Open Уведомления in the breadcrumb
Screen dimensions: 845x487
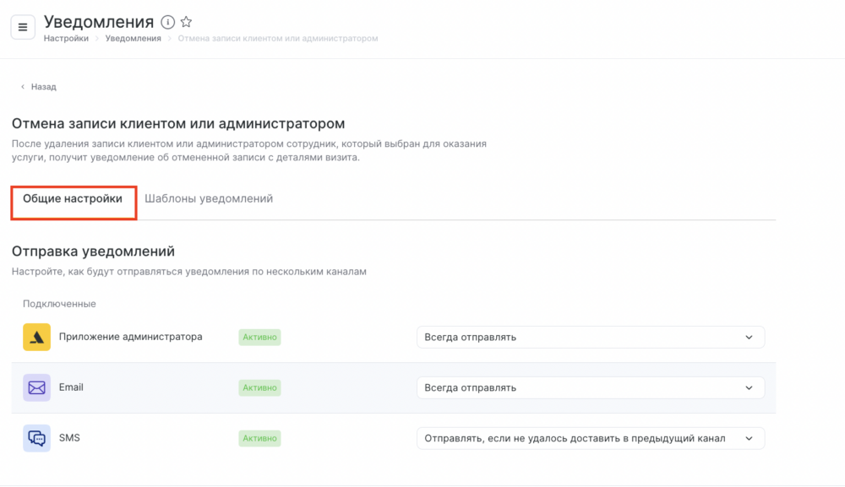point(133,39)
